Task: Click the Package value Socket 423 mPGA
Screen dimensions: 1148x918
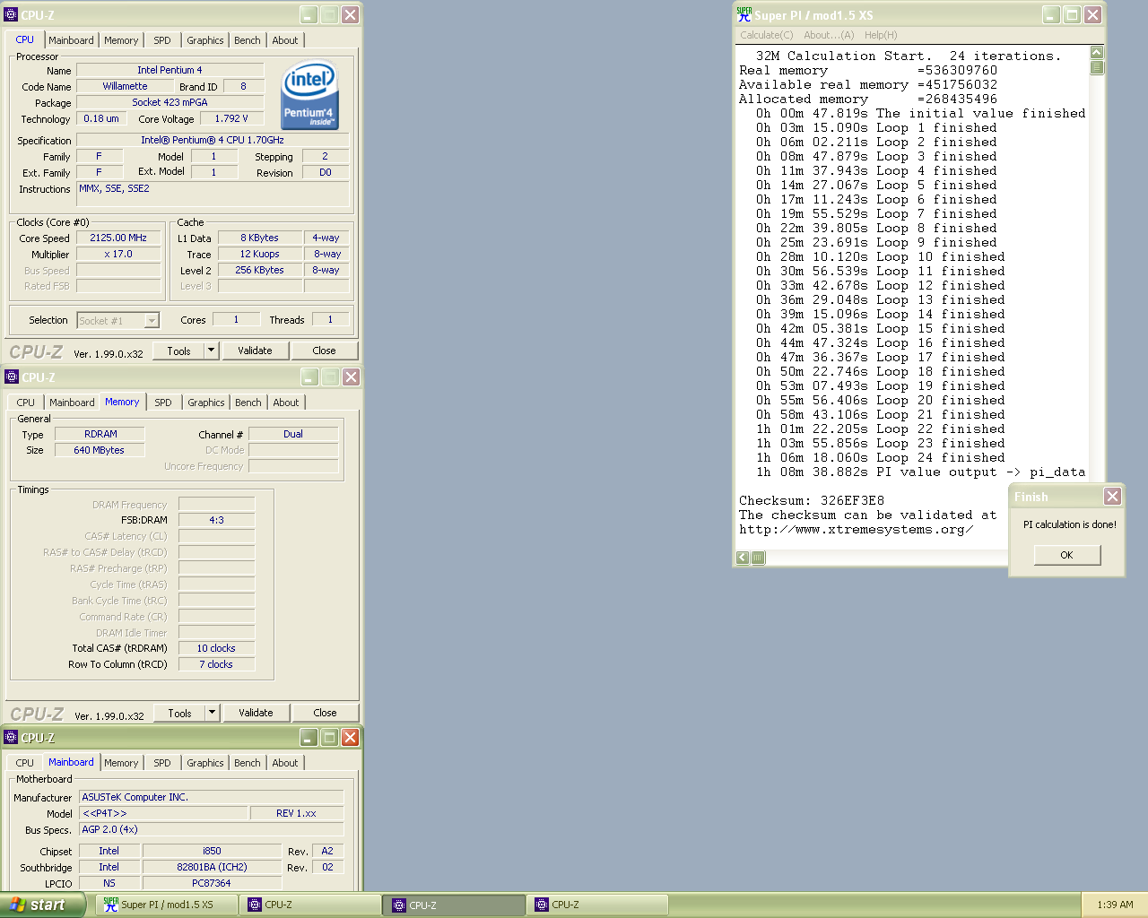Action: click(x=170, y=102)
